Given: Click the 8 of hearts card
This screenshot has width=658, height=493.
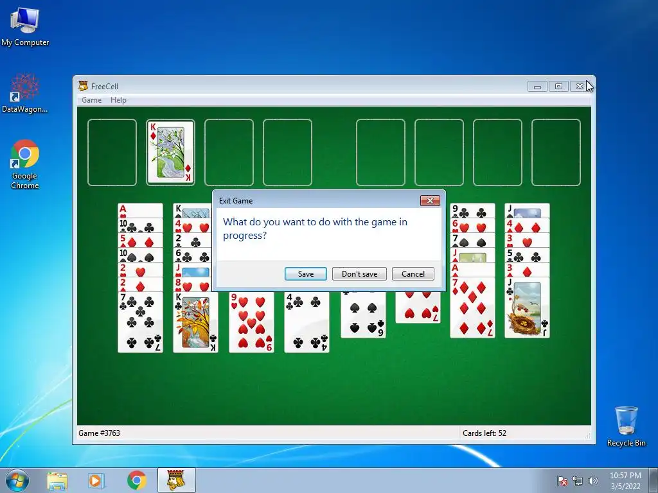Looking at the screenshot, I should 193,284.
